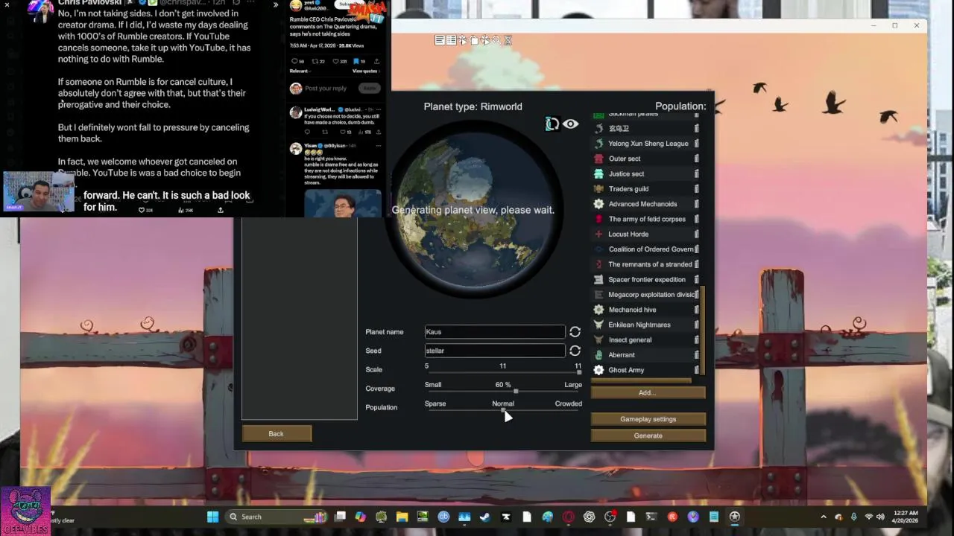Click Post your reply field in tweet overlay
Screen dimensions: 954x536
point(326,89)
